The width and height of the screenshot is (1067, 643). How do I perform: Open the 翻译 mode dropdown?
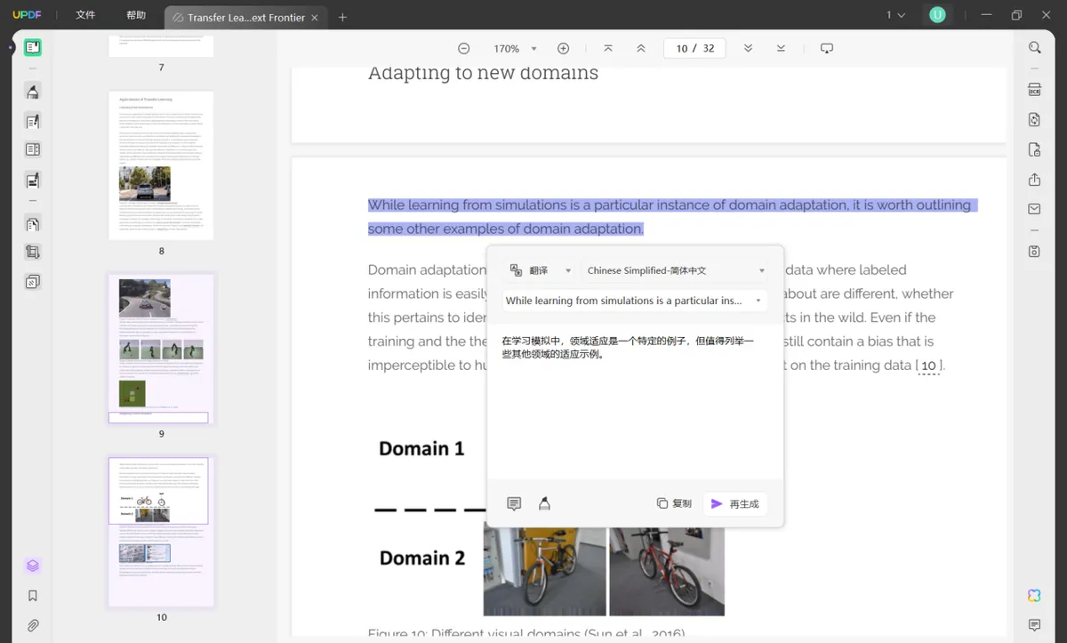pos(540,270)
